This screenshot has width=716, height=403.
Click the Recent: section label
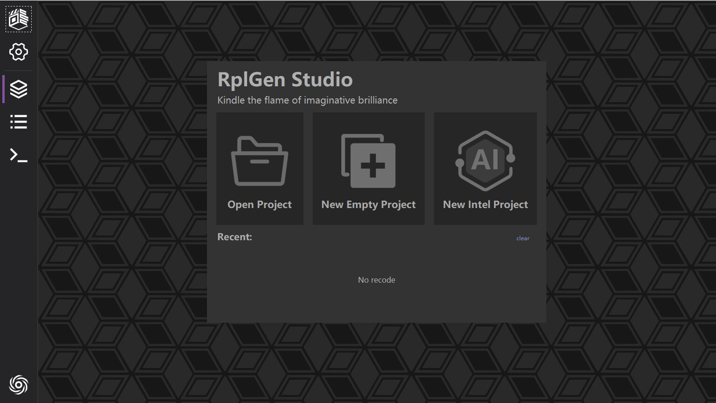(234, 237)
